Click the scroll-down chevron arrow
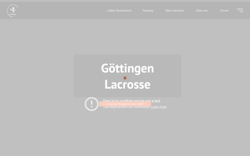This screenshot has width=250, height=156. 125,136
